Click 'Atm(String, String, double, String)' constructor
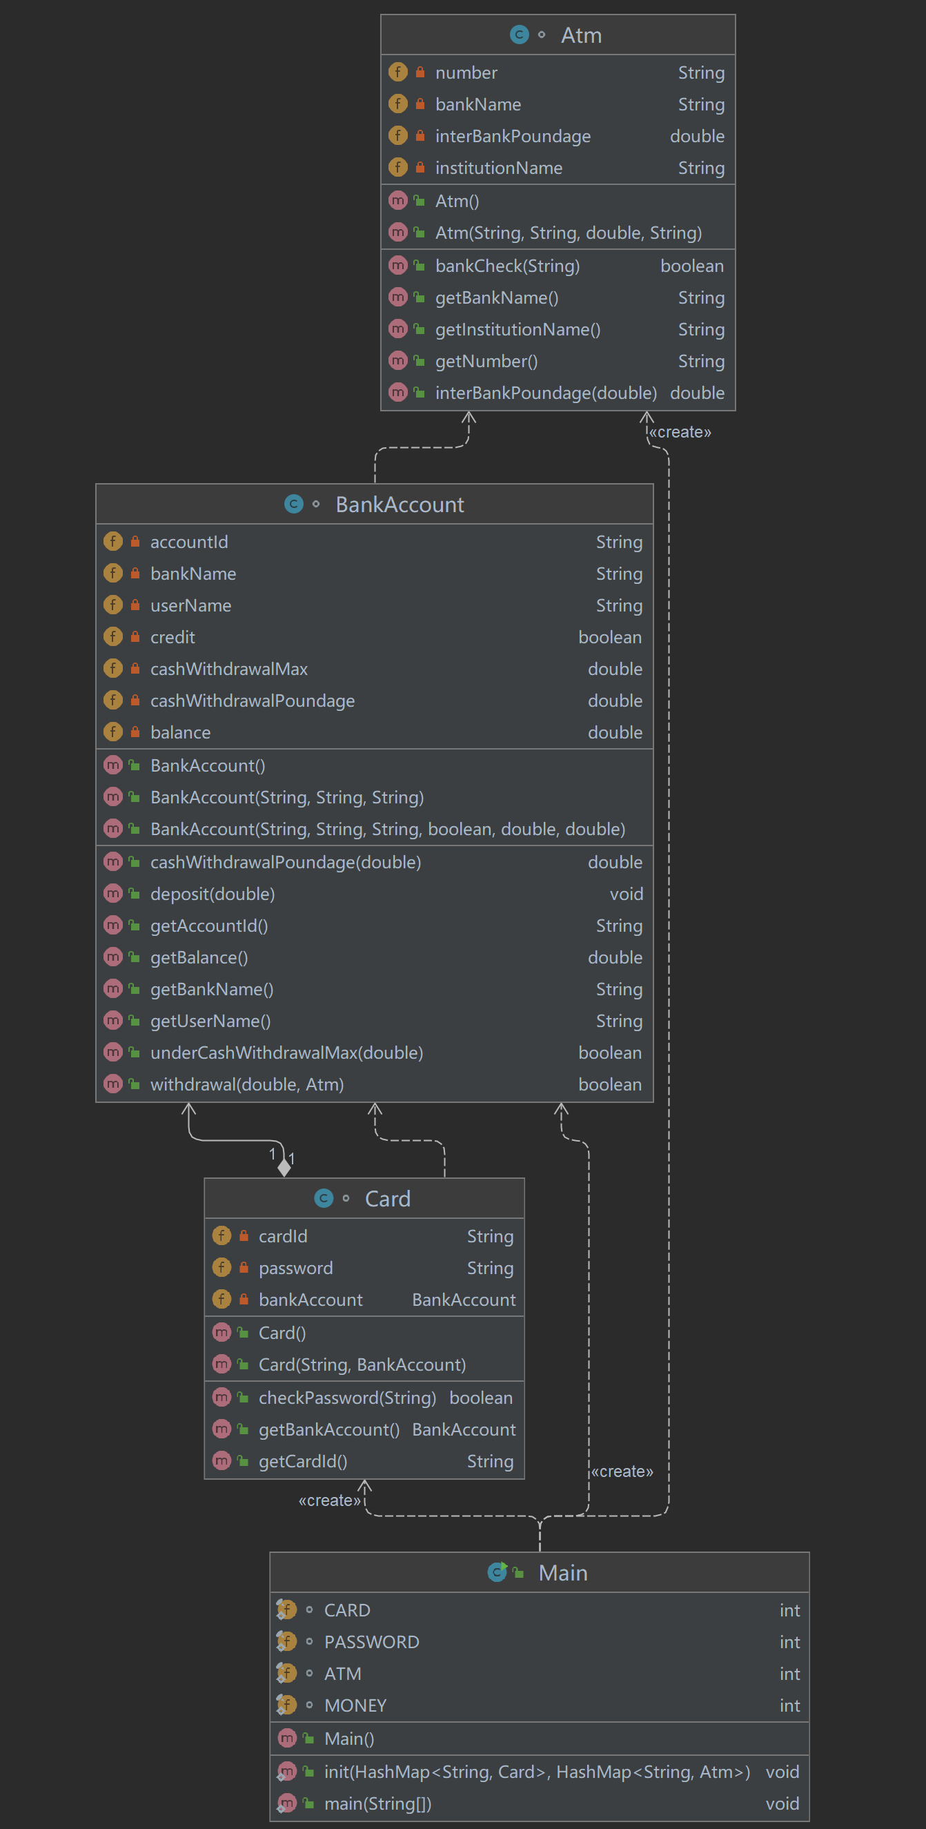The height and width of the screenshot is (1829, 926). pyautogui.click(x=569, y=233)
